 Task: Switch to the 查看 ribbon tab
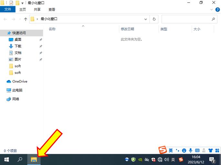52,10
